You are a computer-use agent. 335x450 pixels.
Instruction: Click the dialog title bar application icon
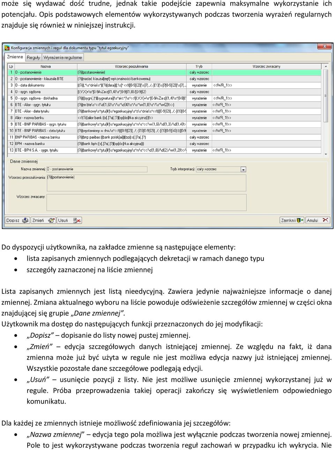(7, 48)
